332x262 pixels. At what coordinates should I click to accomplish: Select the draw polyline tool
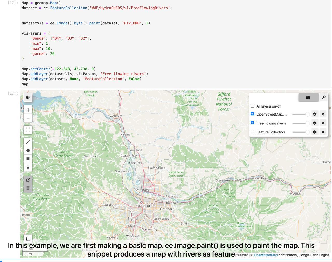28,142
